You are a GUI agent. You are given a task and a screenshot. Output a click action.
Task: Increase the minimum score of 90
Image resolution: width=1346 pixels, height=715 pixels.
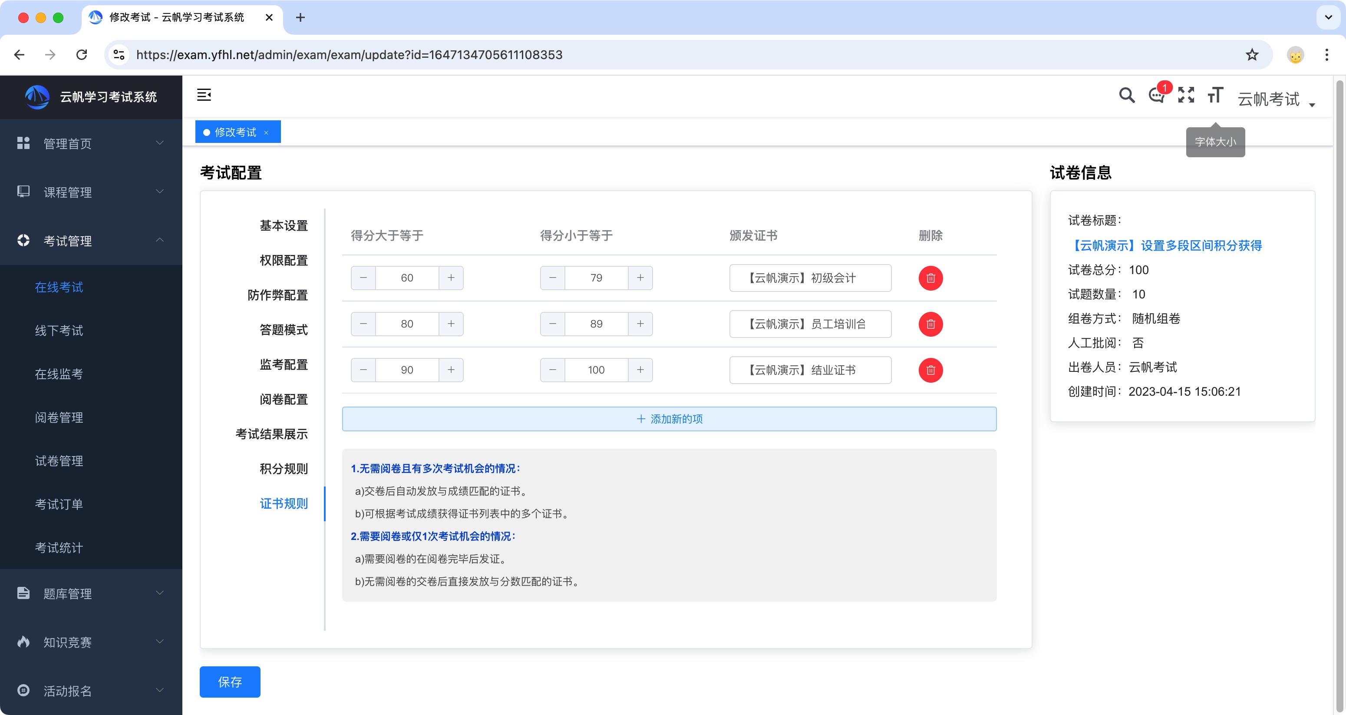(451, 370)
